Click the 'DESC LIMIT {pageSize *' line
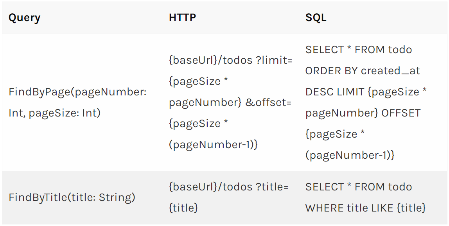The image size is (449, 226). (x=366, y=92)
